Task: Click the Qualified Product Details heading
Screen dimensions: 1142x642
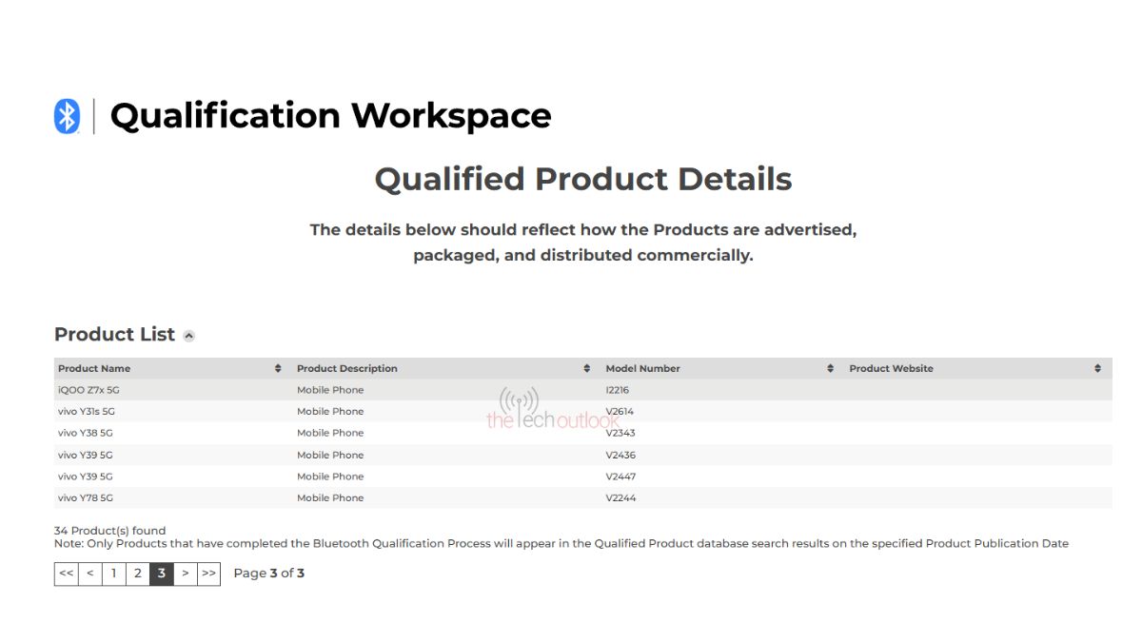Action: (x=582, y=179)
